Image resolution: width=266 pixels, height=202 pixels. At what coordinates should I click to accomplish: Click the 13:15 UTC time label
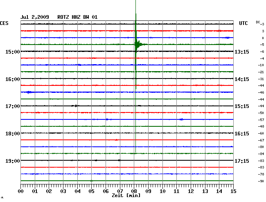tap(242, 52)
